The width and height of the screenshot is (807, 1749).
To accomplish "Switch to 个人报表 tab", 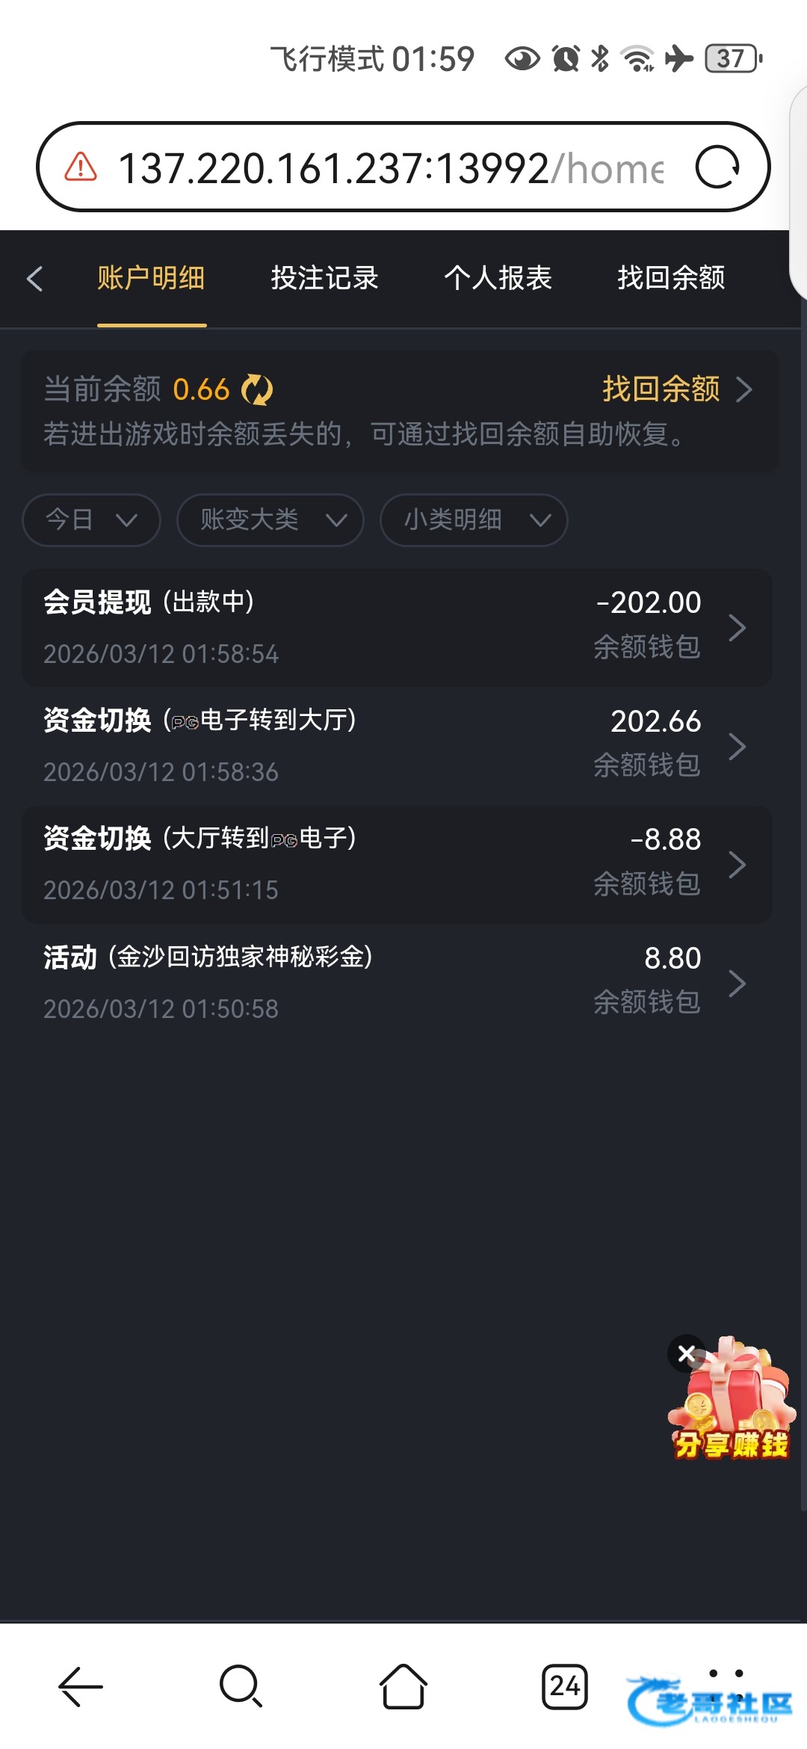I will pos(498,278).
